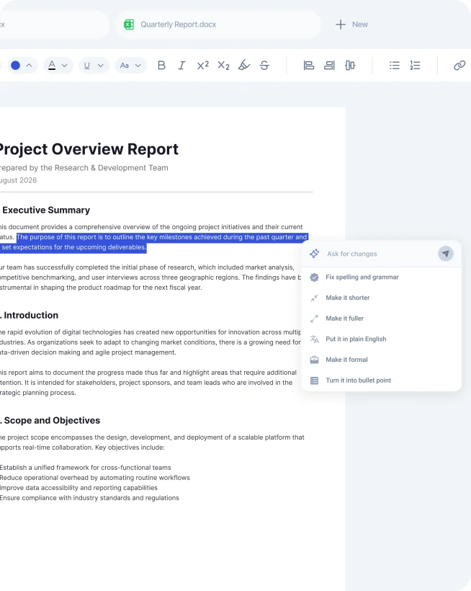471x591 pixels.
Task: Open the blue color dot dropdown
Action: (22, 65)
